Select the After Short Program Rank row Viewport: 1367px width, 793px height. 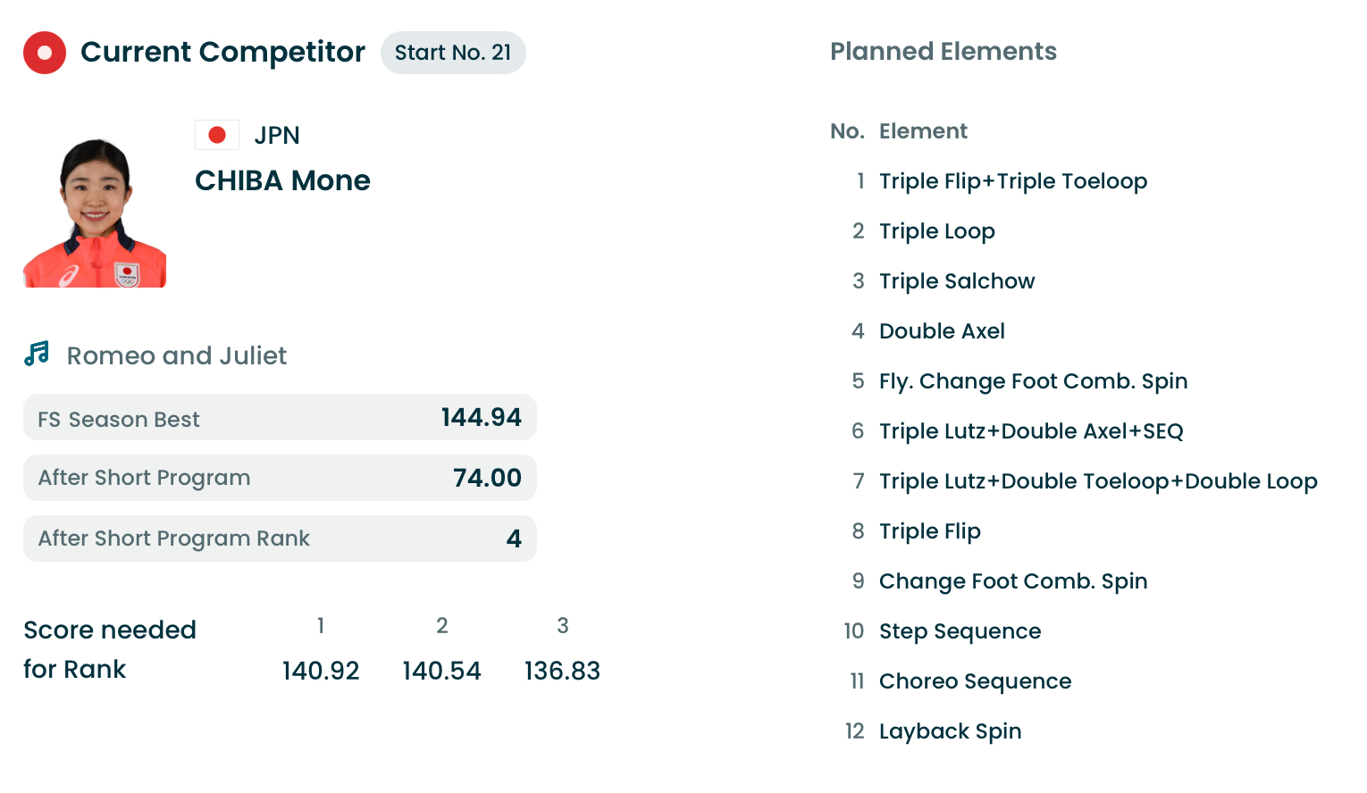point(280,538)
